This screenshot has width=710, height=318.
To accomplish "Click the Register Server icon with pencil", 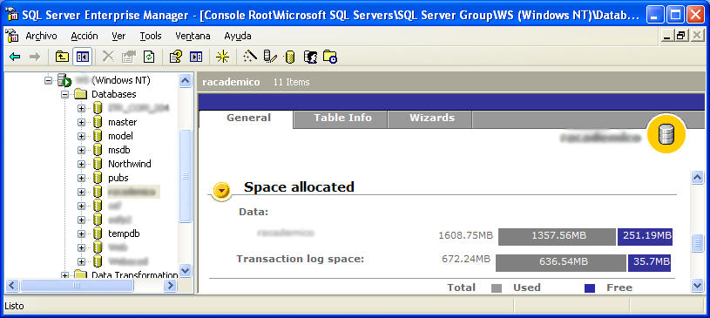I will point(270,56).
